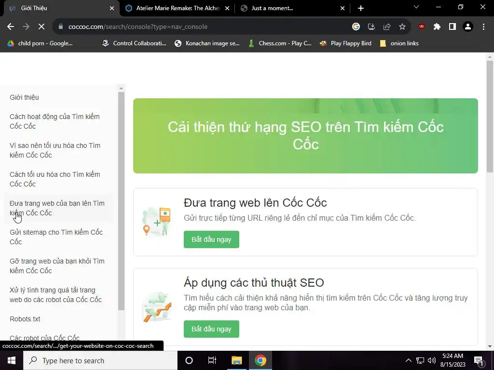Click Bắt đầu ngay under Áp dụng SEO
The height and width of the screenshot is (370, 494).
click(x=211, y=329)
